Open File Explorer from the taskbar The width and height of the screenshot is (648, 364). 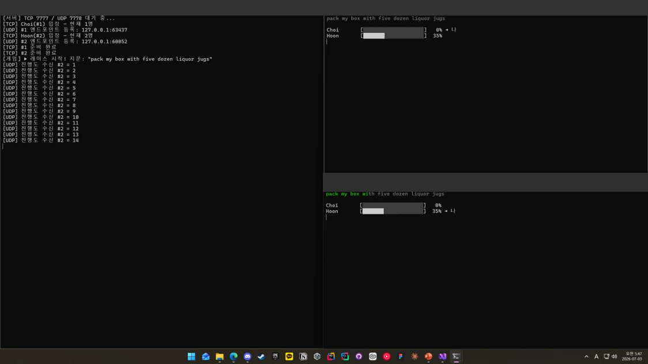(x=220, y=357)
